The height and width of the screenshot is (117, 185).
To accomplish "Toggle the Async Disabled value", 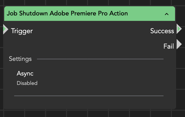I will pyautogui.click(x=27, y=83).
